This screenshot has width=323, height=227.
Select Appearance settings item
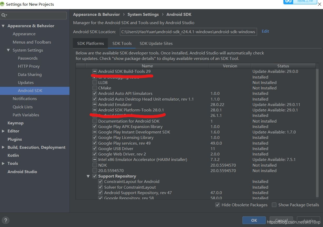tap(24, 34)
